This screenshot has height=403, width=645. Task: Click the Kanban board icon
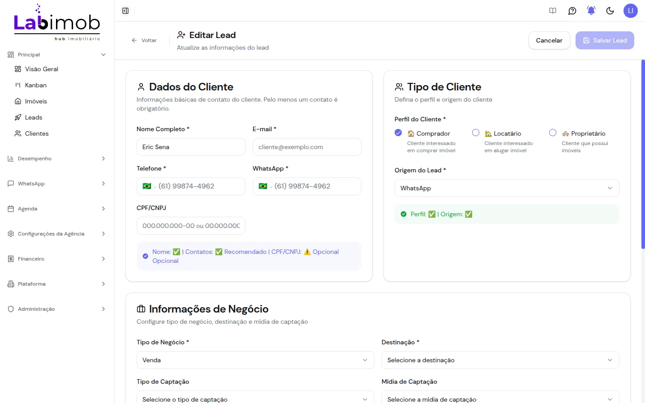[18, 85]
